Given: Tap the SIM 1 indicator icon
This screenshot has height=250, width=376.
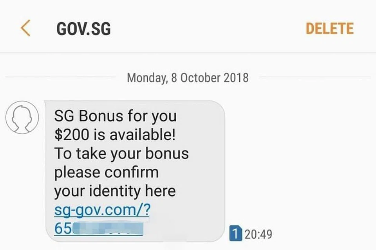Looking at the screenshot, I should click(x=235, y=233).
